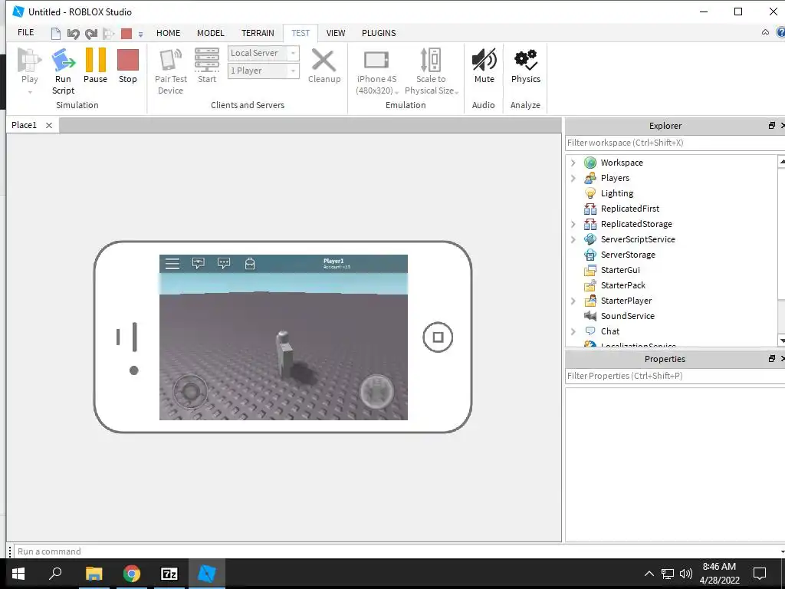Screen dimensions: 785x589
Task: Select Lighting in the Explorer
Action: click(x=617, y=193)
